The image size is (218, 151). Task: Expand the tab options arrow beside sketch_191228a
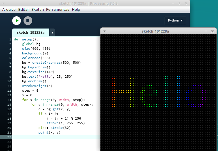pyautogui.click(x=53, y=33)
